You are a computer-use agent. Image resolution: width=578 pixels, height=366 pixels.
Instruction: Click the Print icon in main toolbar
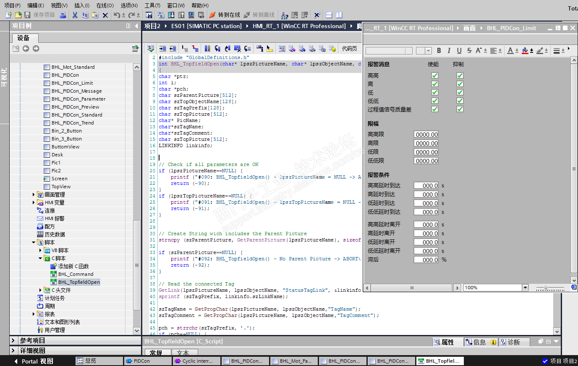tap(63, 15)
